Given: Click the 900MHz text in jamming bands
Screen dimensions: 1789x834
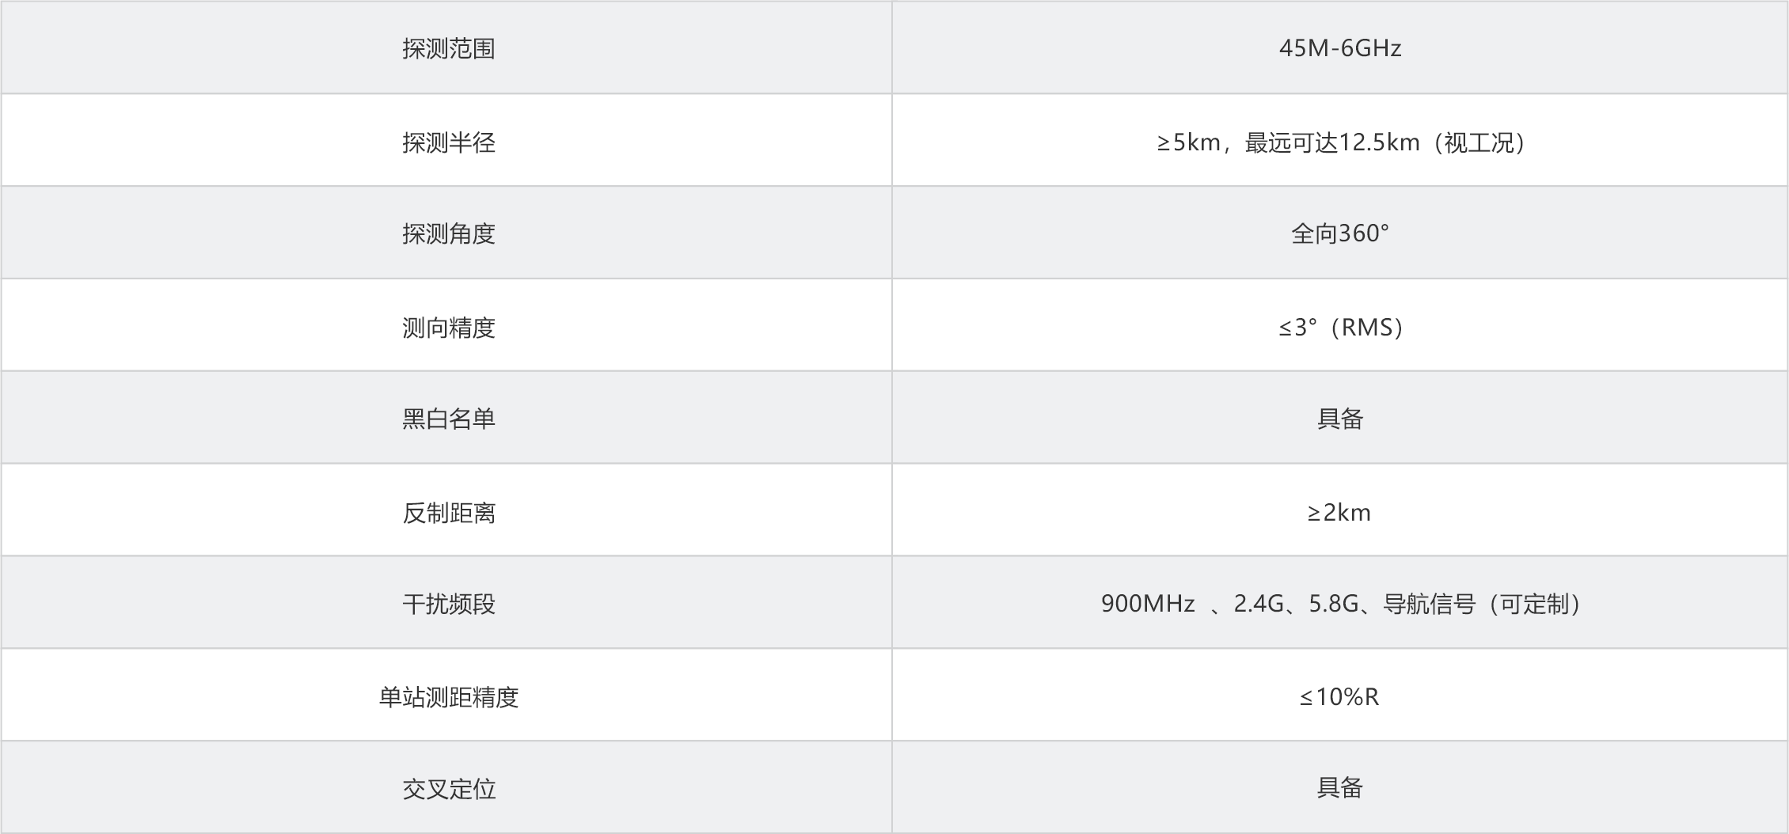Looking at the screenshot, I should (1147, 605).
